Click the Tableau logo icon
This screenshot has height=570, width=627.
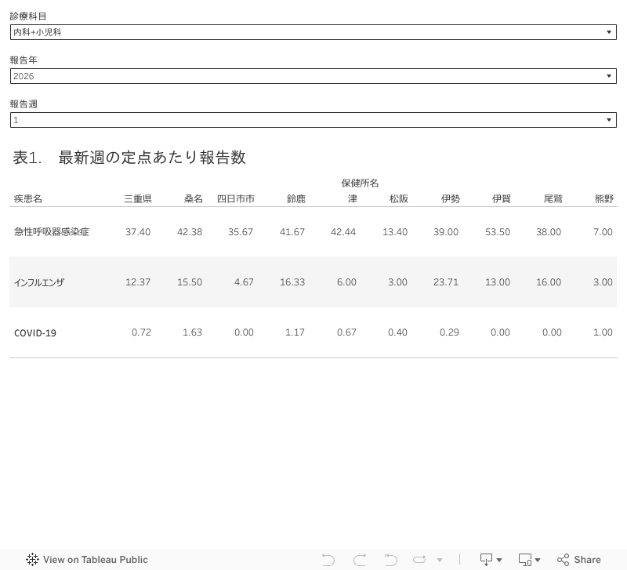[x=32, y=560]
